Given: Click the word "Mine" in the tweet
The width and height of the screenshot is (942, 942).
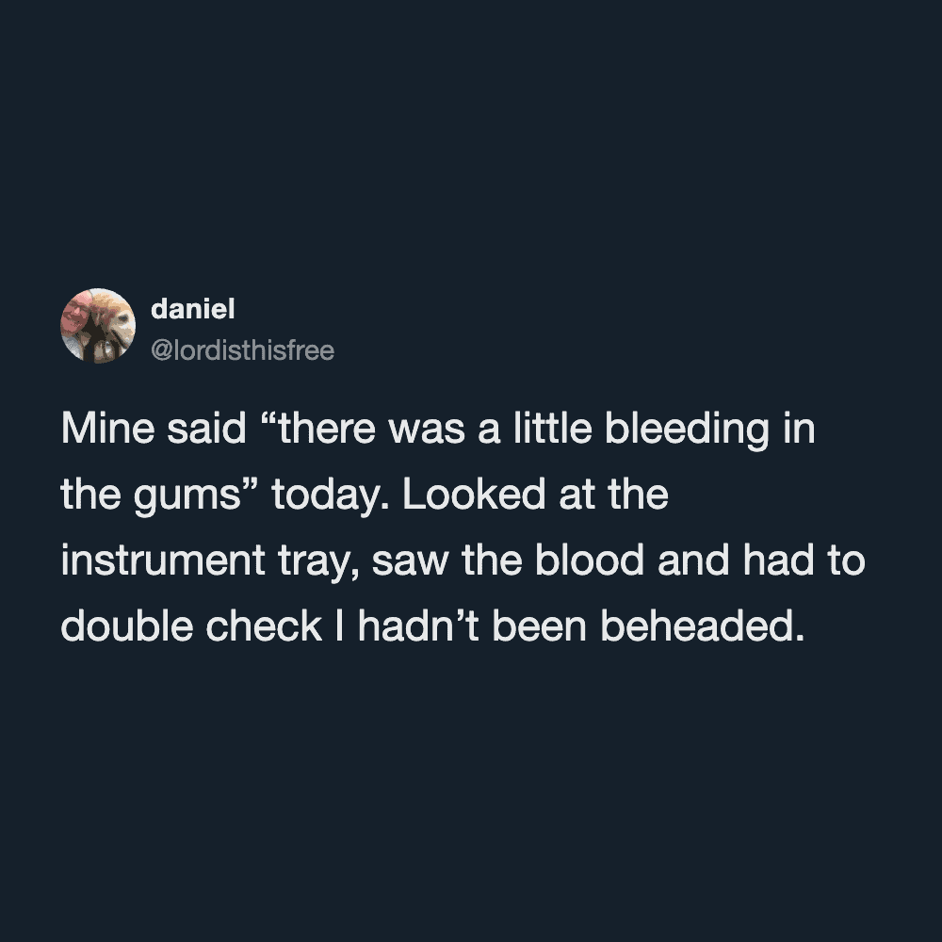Looking at the screenshot, I should coord(104,430).
